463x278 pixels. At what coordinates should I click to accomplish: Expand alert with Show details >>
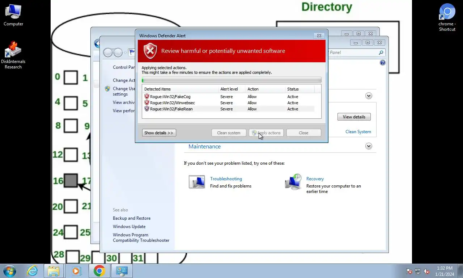[159, 133]
